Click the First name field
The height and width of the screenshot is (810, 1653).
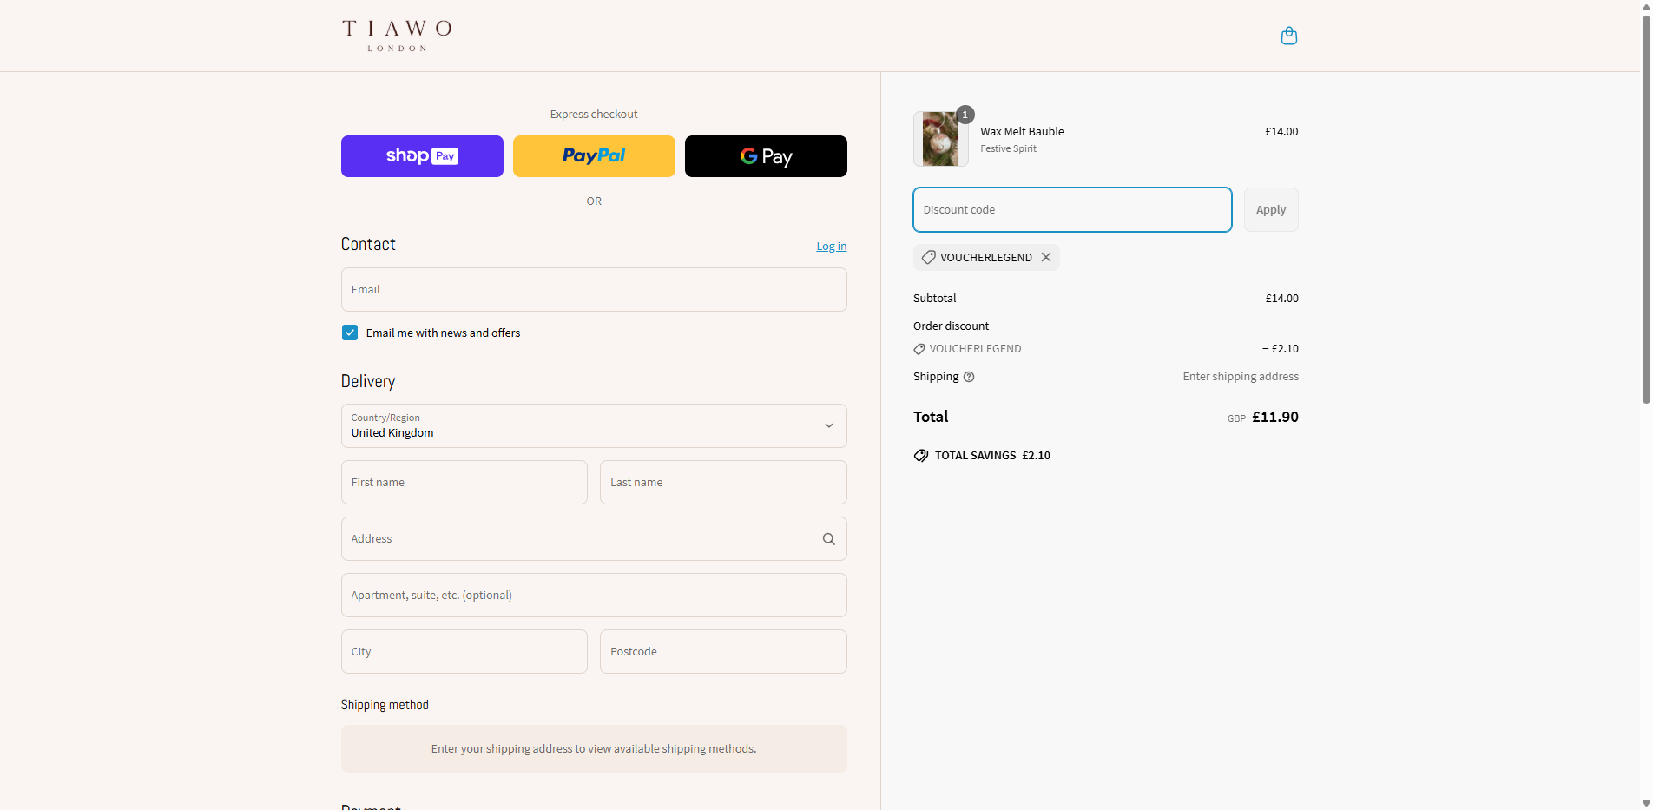464,482
